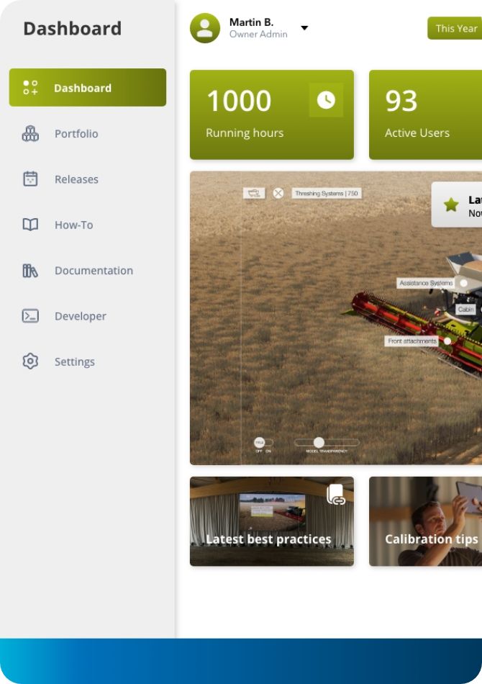
Task: Click the Dashboard grid icon in sidebar
Action: [x=30, y=87]
